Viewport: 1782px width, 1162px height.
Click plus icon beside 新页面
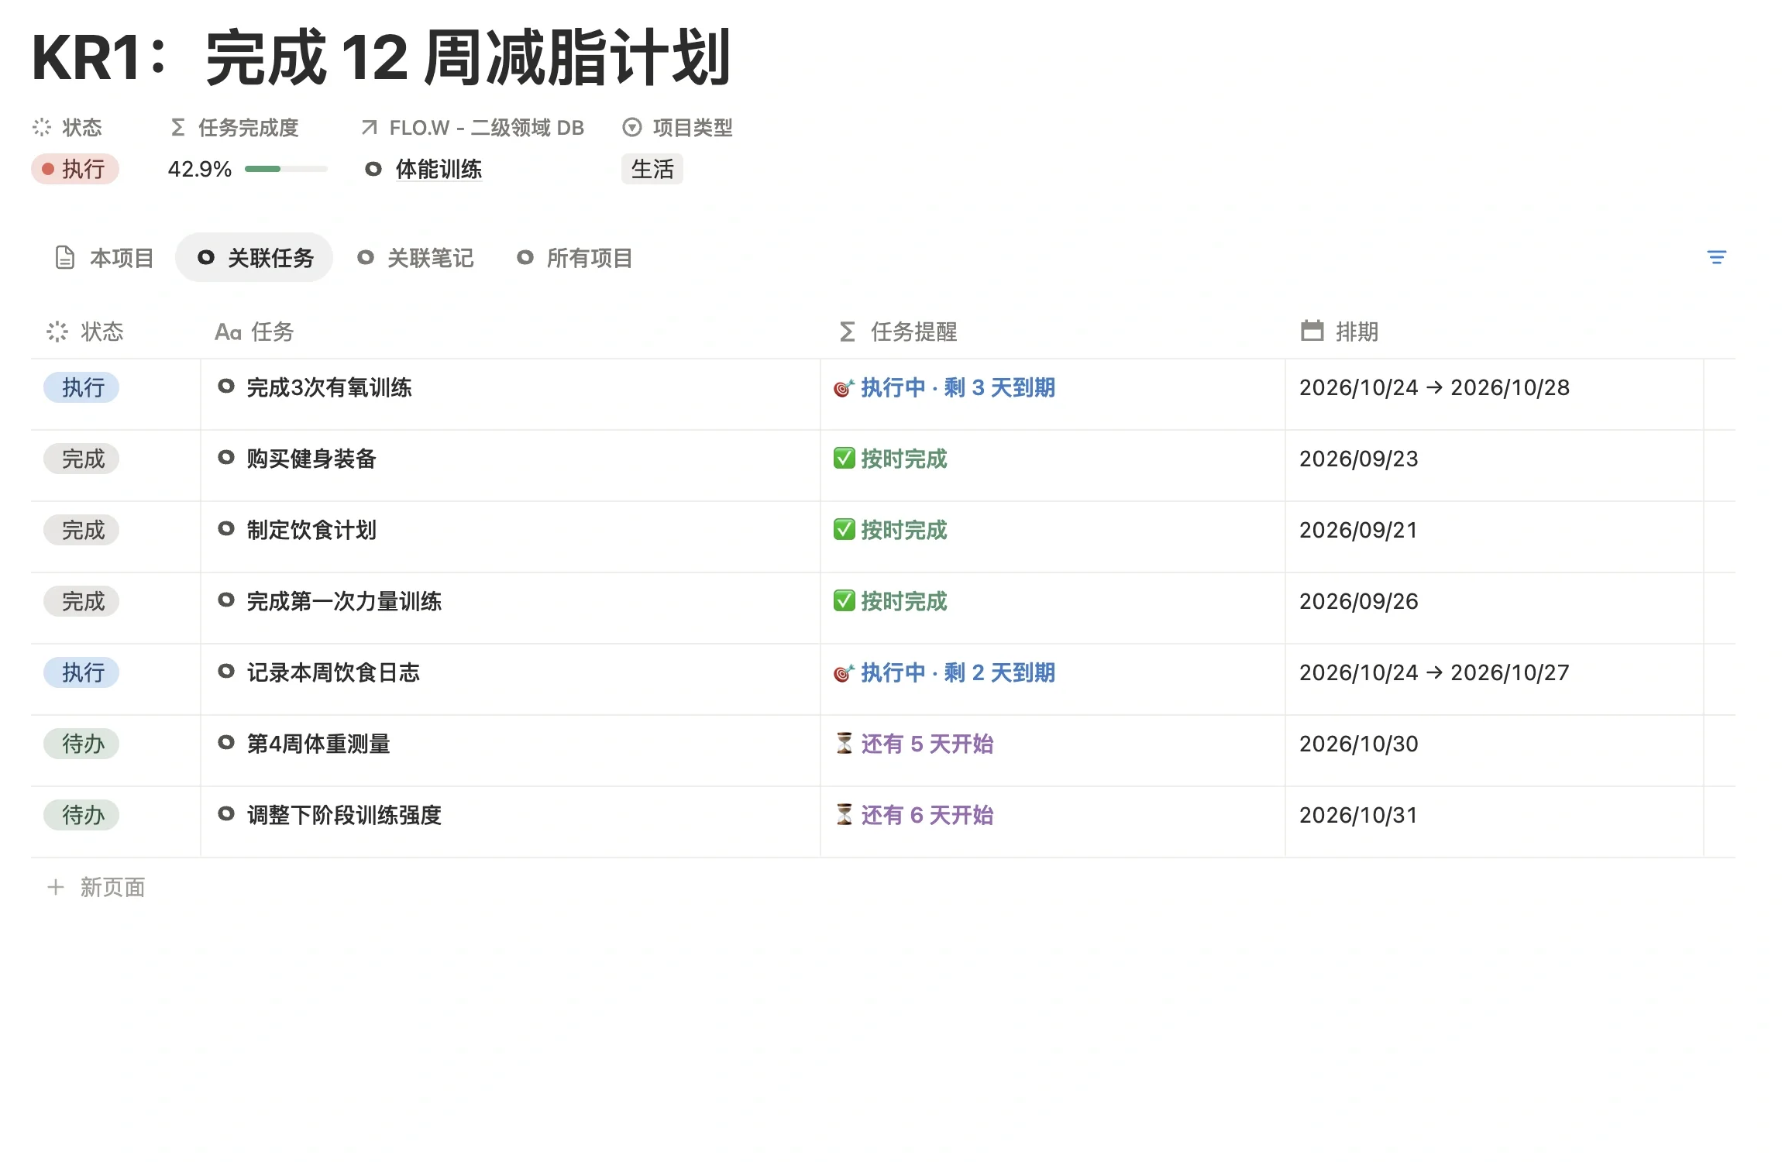pos(55,887)
